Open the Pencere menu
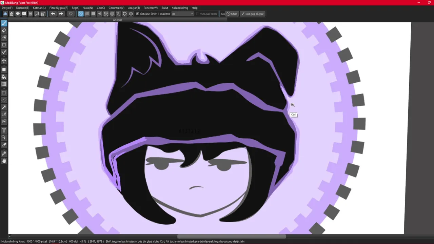The image size is (434, 244). tap(151, 8)
